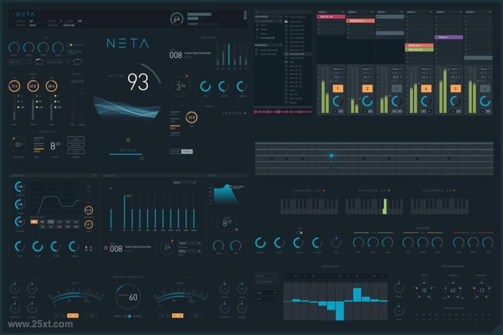Viewport: 503px width, 335px height.
Task: Activate the orange channel 2 button in the mixer
Action: 367,89
